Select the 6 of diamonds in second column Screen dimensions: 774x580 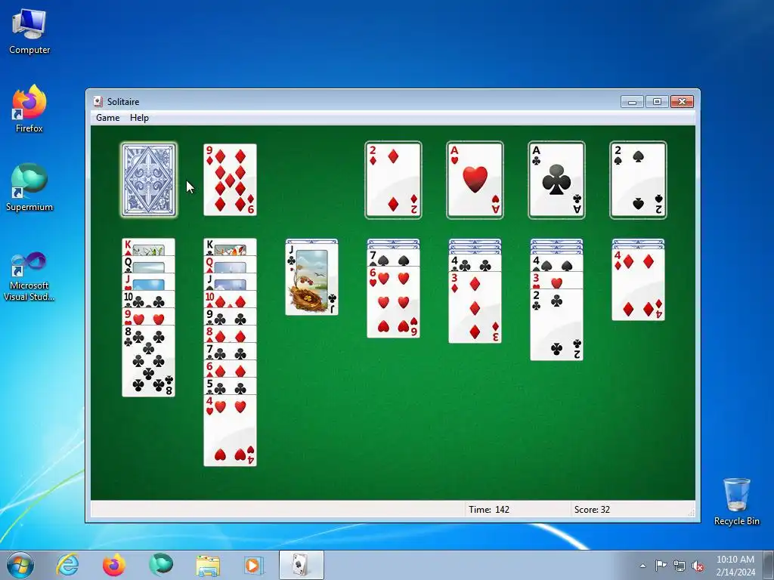click(x=230, y=368)
